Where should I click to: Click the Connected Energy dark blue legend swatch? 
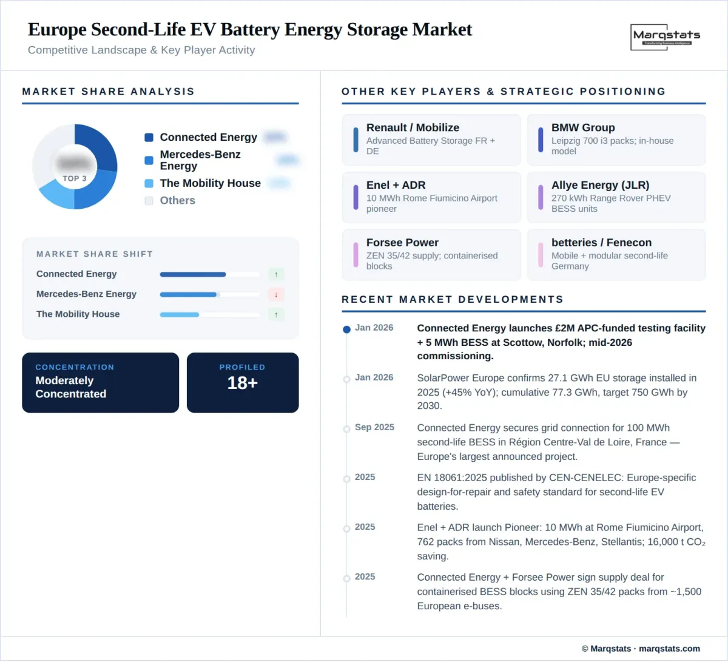point(149,137)
